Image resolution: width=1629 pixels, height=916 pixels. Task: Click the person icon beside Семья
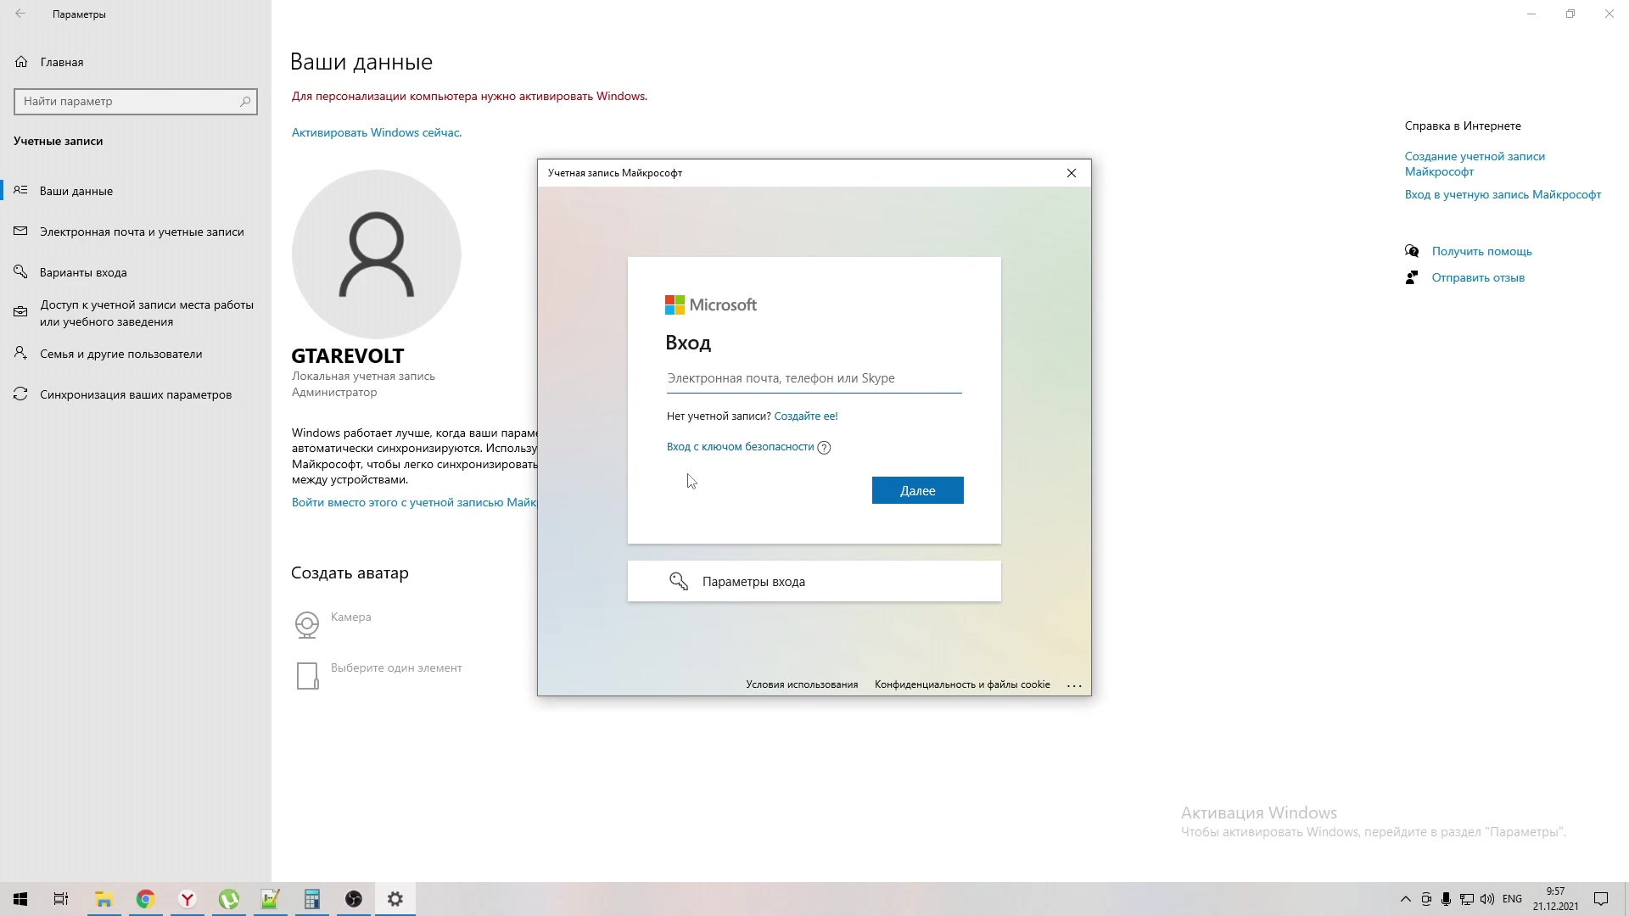(20, 353)
